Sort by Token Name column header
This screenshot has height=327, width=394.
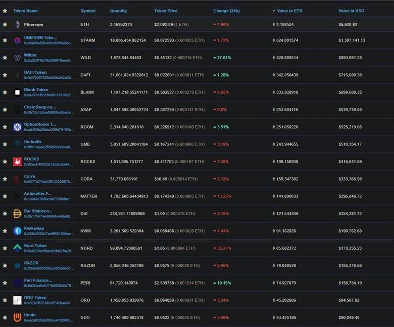[x=25, y=11]
